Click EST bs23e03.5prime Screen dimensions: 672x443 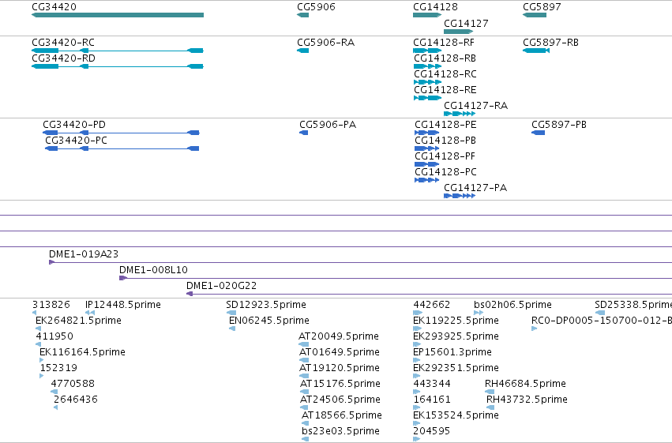[x=305, y=439]
